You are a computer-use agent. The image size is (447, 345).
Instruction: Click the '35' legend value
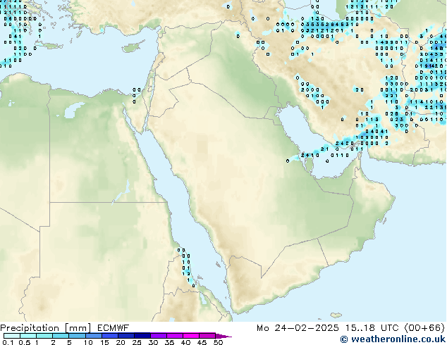(169, 342)
